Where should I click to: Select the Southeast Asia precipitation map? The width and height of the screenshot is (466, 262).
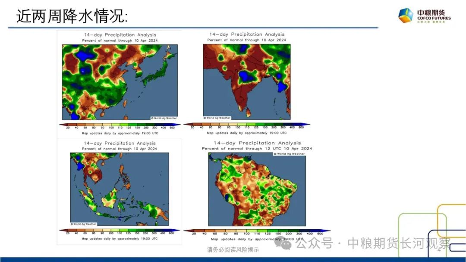120,189
